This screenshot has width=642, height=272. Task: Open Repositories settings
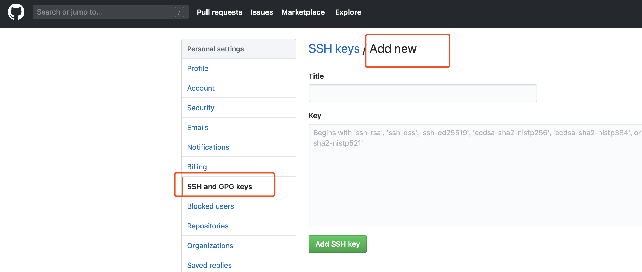click(239, 226)
